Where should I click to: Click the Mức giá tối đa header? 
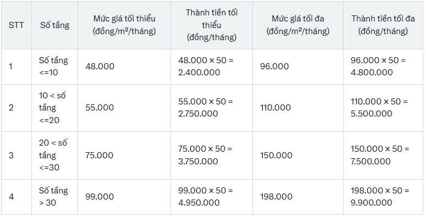298,25
